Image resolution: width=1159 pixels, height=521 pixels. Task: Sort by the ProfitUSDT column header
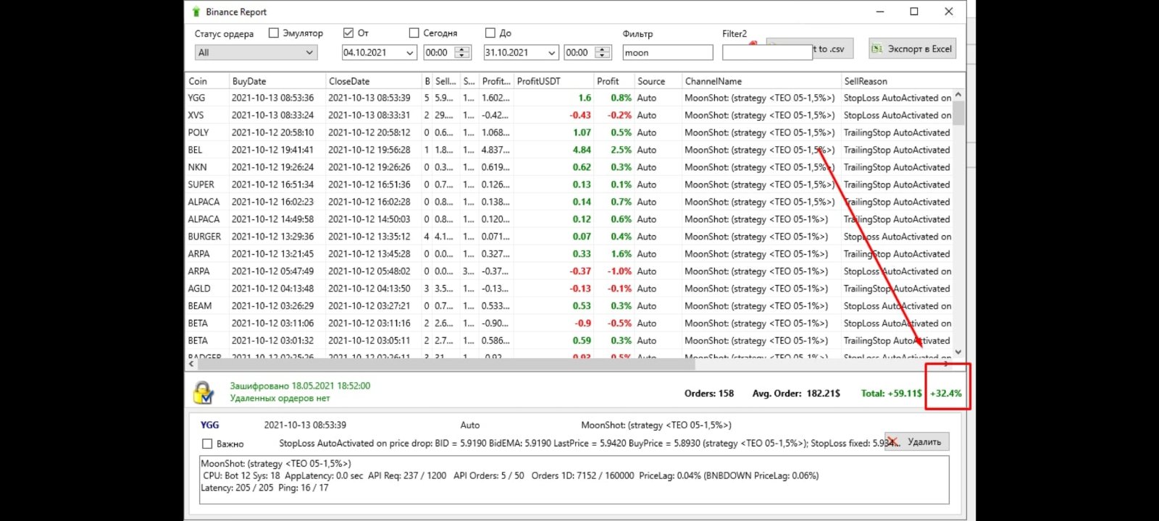coord(553,81)
